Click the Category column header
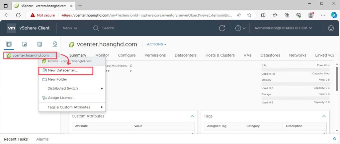340x144 pixels. click(263, 126)
